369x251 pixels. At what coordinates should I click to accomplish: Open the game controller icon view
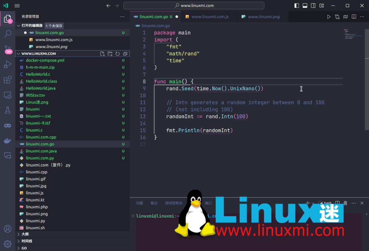[x=8, y=125]
